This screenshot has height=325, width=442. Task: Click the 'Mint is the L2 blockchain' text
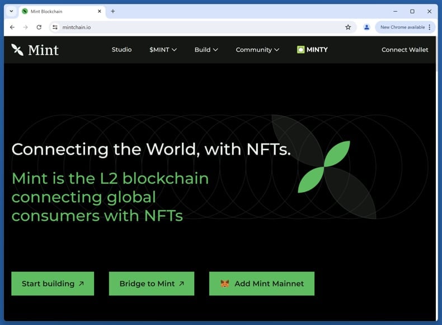pyautogui.click(x=110, y=178)
